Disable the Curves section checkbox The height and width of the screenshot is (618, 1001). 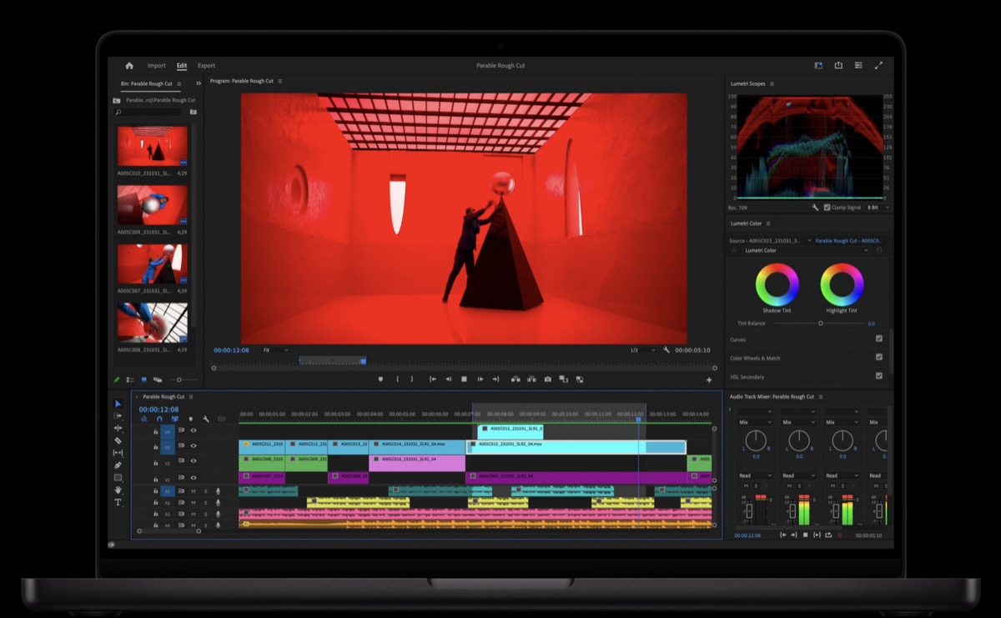click(879, 339)
